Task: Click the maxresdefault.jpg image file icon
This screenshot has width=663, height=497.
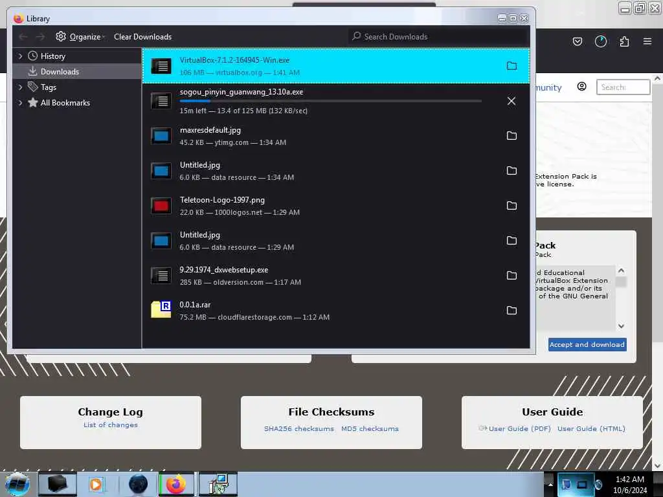Action: tap(161, 136)
